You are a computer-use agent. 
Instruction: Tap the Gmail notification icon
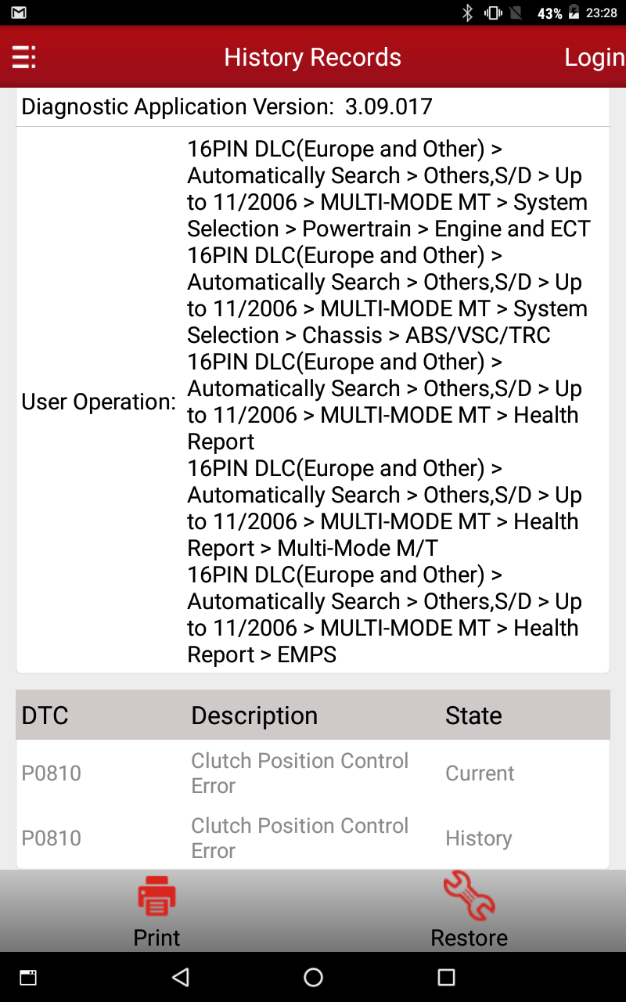(19, 13)
